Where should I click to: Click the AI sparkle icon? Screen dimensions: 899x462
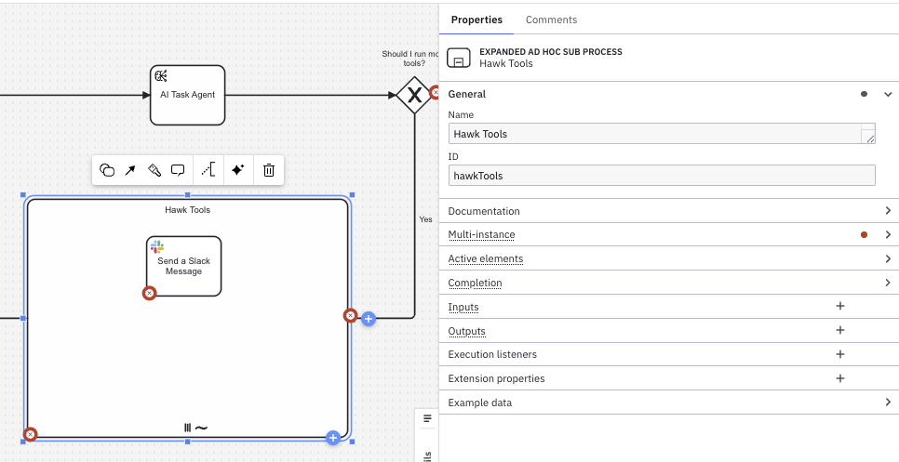[x=237, y=170]
